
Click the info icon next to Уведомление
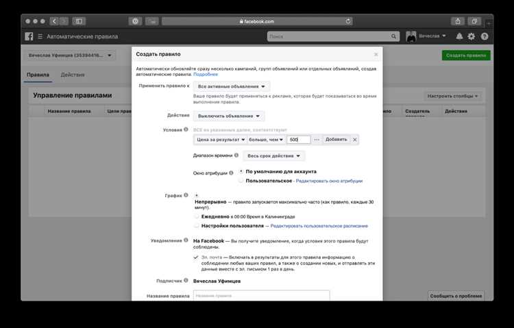click(186, 240)
